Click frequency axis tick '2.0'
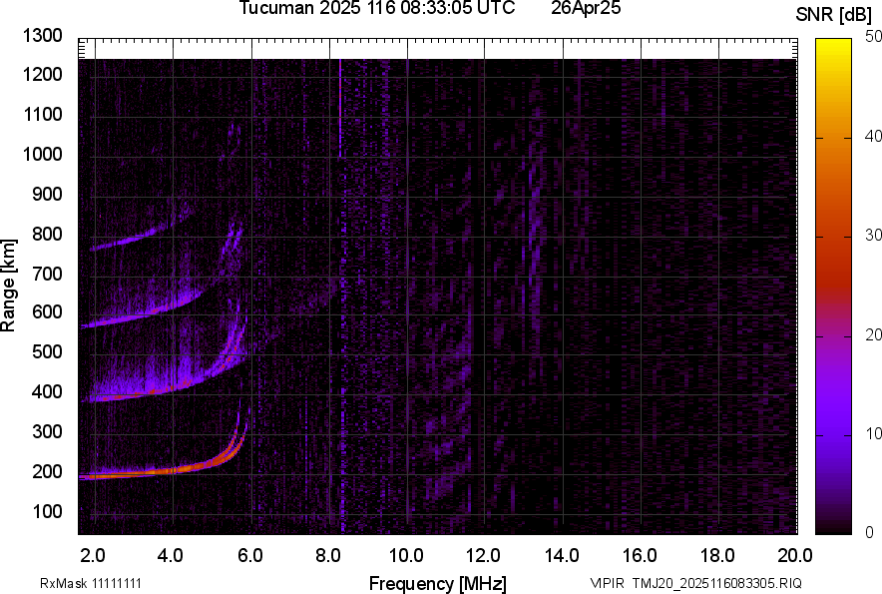 [93, 556]
